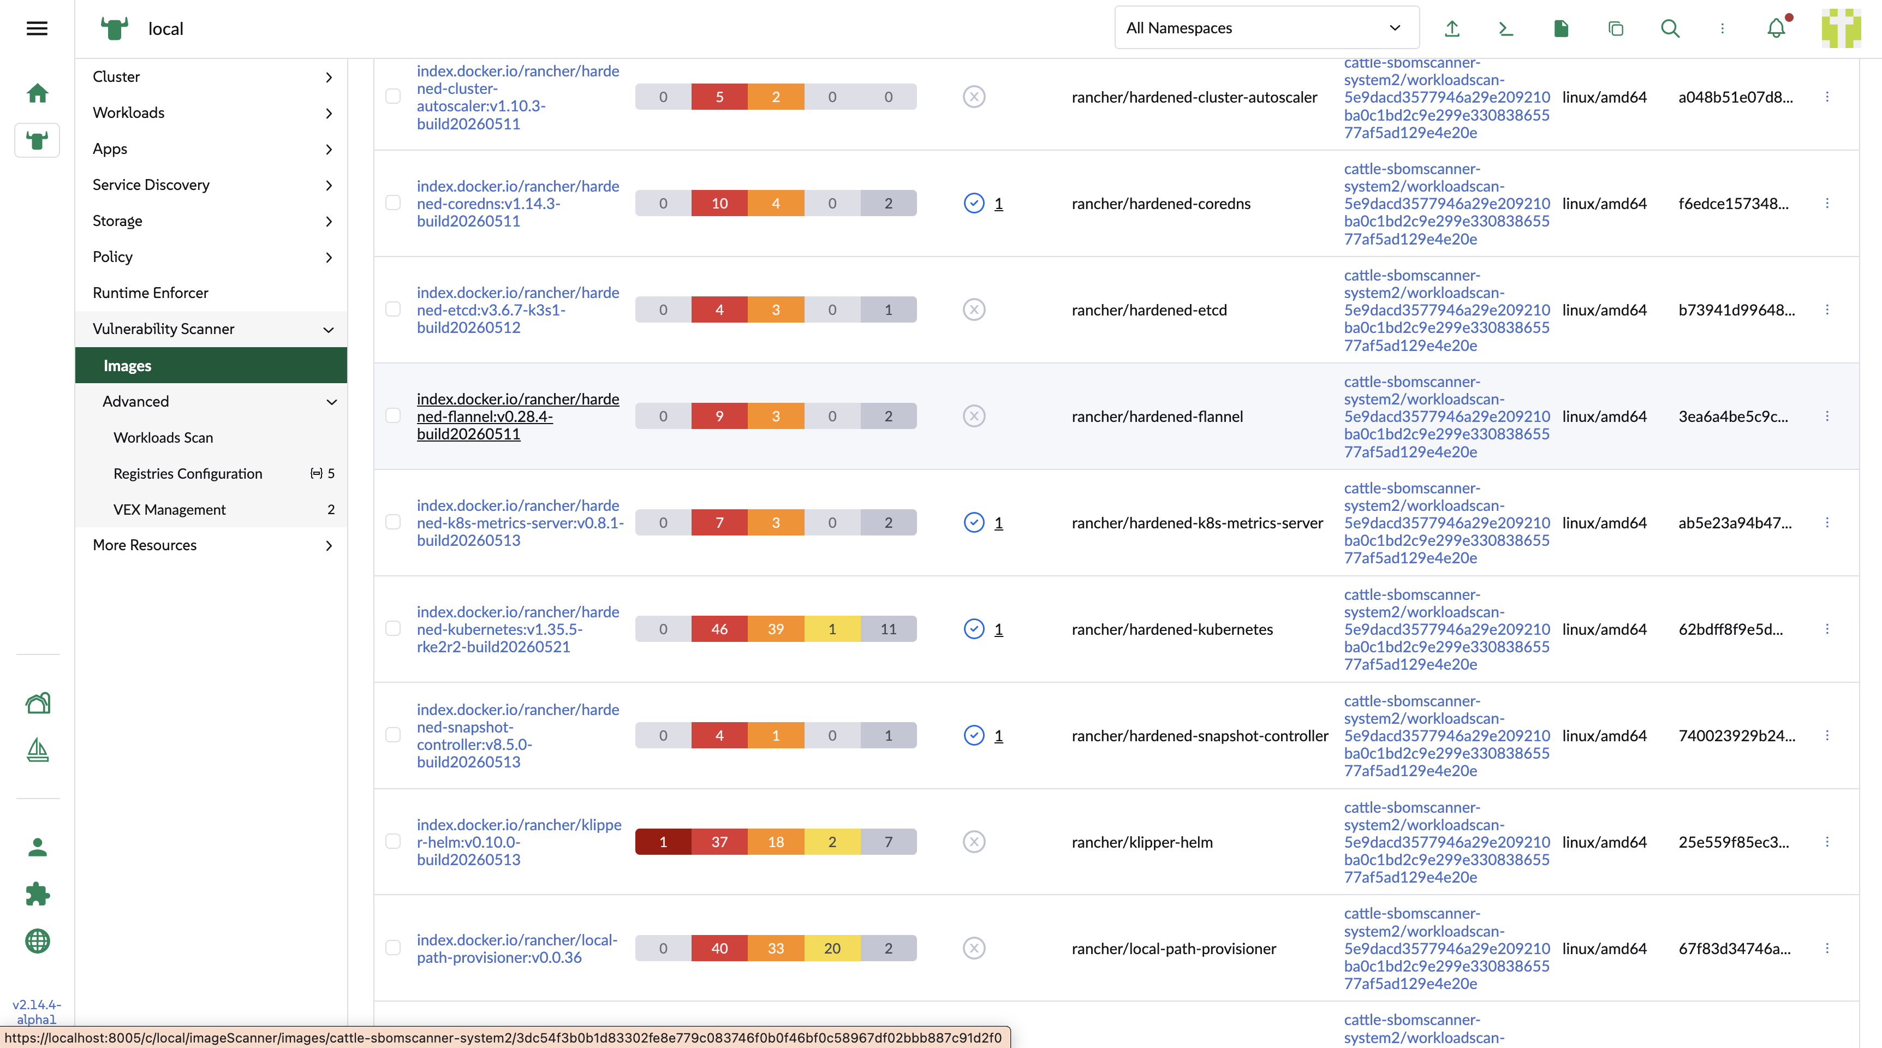The height and width of the screenshot is (1048, 1882).
Task: Select the local cluster cow icon in sidebar
Action: click(x=37, y=140)
